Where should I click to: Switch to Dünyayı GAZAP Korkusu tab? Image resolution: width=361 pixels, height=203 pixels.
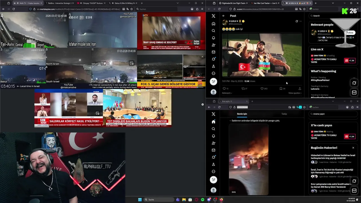(x=91, y=3)
